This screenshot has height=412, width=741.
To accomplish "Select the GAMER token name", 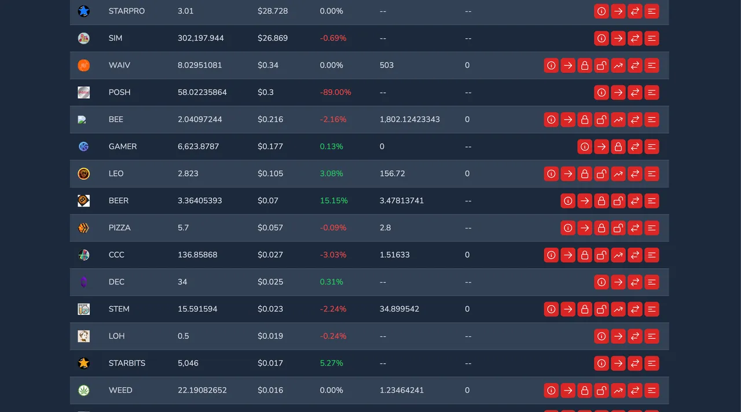I will click(123, 147).
